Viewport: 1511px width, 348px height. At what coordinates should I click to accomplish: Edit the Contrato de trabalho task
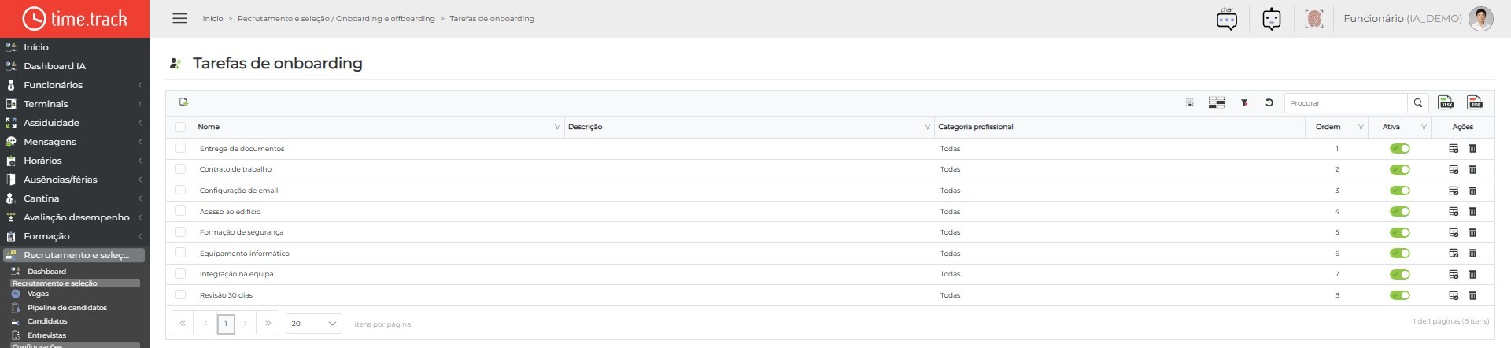[1454, 169]
